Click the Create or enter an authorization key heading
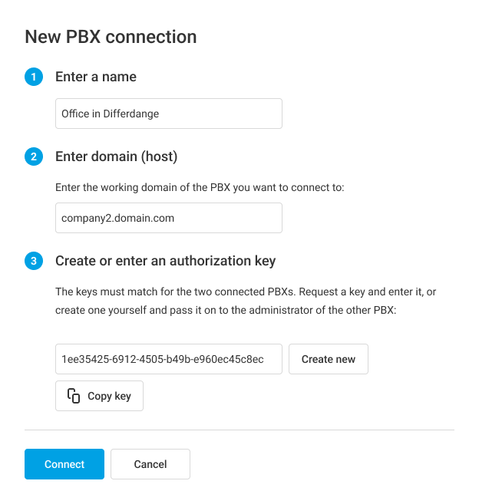This screenshot has width=479, height=504. tap(165, 261)
